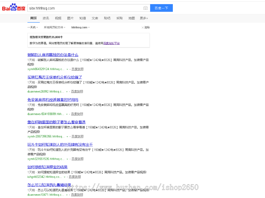Switch to the 文库 tab
This screenshot has width=265, height=198.
(95, 18)
